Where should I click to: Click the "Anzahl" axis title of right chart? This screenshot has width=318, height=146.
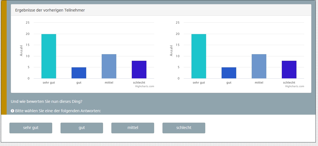pyautogui.click(x=171, y=51)
